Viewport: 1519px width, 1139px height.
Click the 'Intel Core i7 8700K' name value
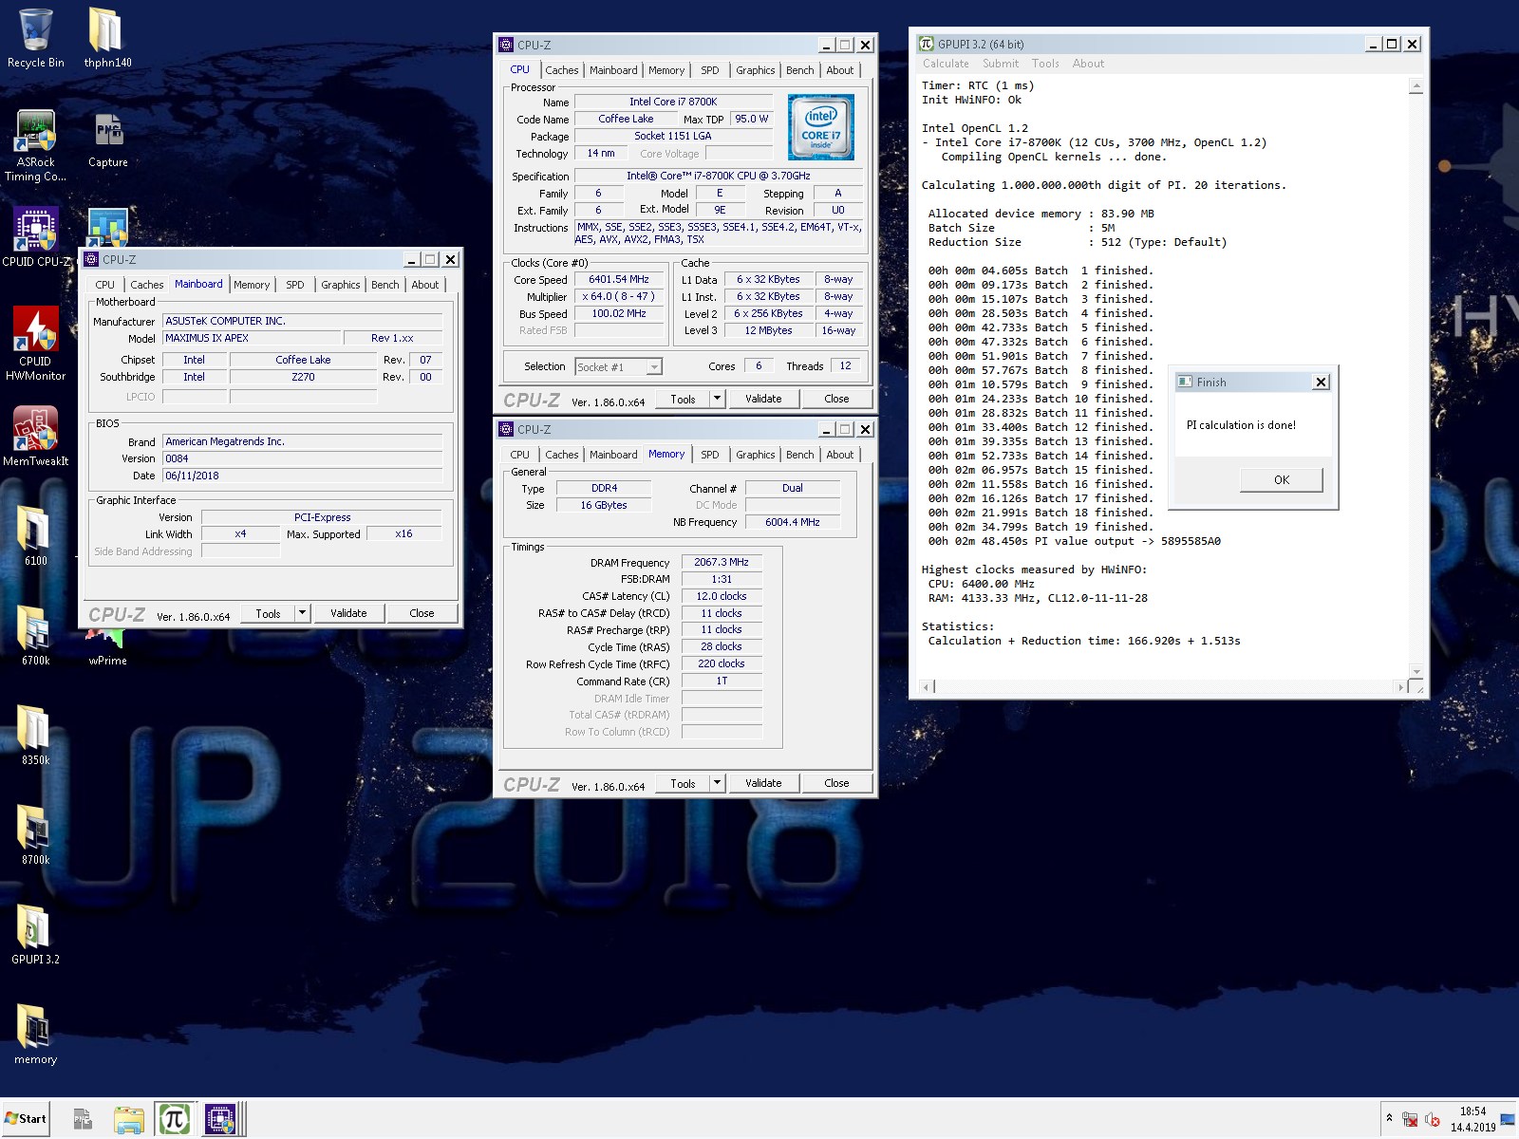(673, 102)
